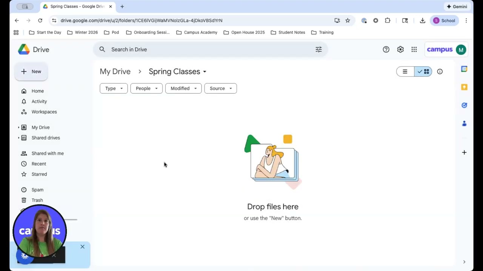Open the Source filter dropdown

220,88
